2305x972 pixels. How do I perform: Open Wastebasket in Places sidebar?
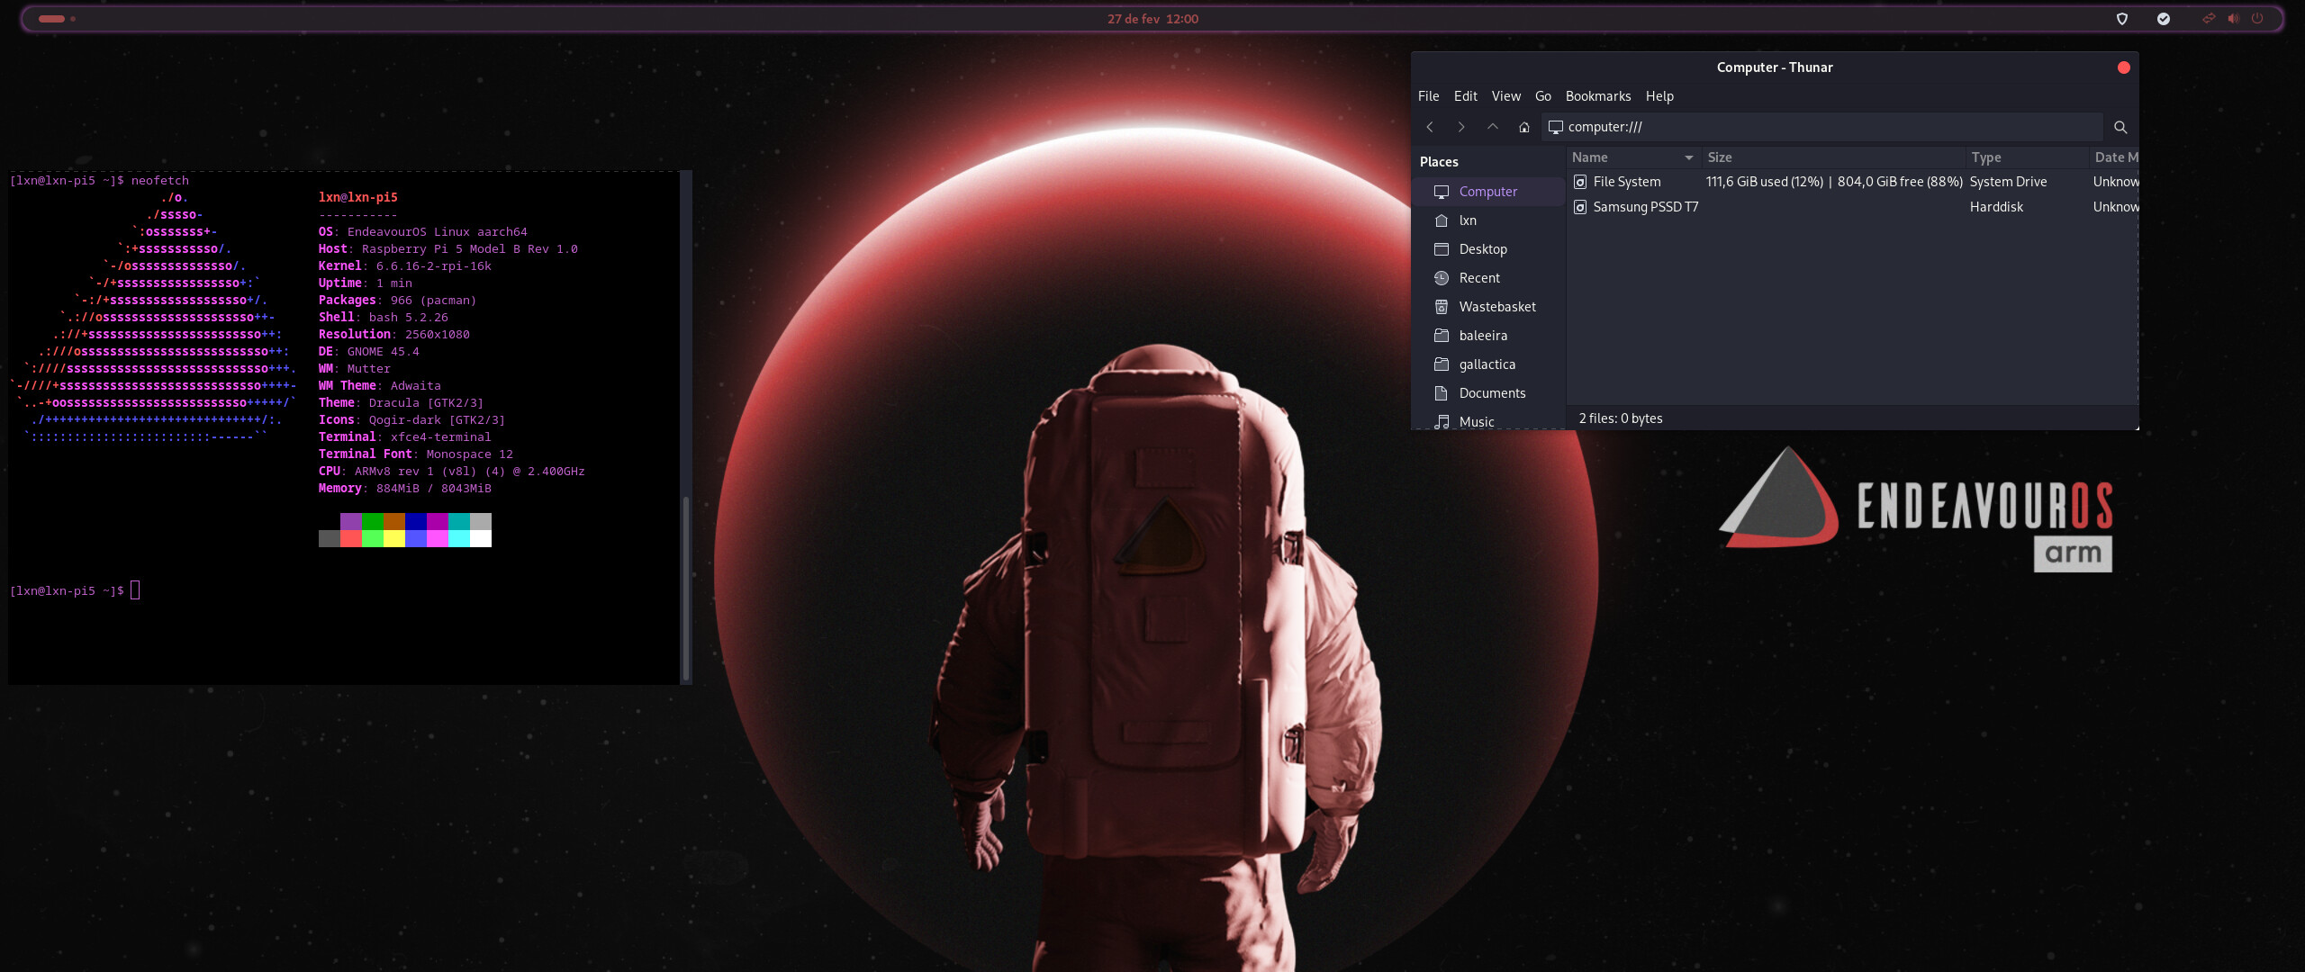pyautogui.click(x=1488, y=307)
